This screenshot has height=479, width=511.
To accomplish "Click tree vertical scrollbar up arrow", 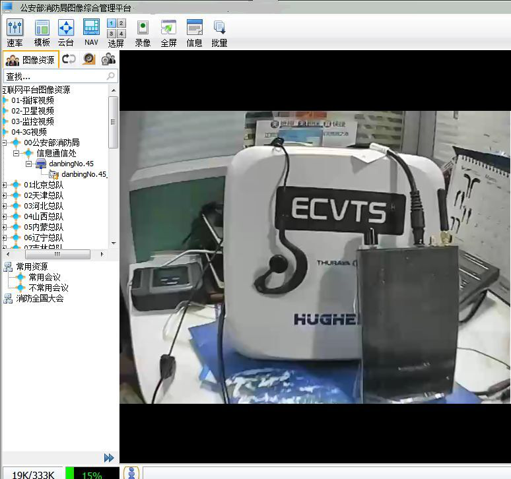I will pos(114,90).
